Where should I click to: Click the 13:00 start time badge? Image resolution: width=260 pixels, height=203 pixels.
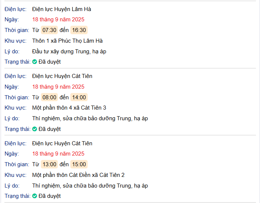[x=49, y=164]
